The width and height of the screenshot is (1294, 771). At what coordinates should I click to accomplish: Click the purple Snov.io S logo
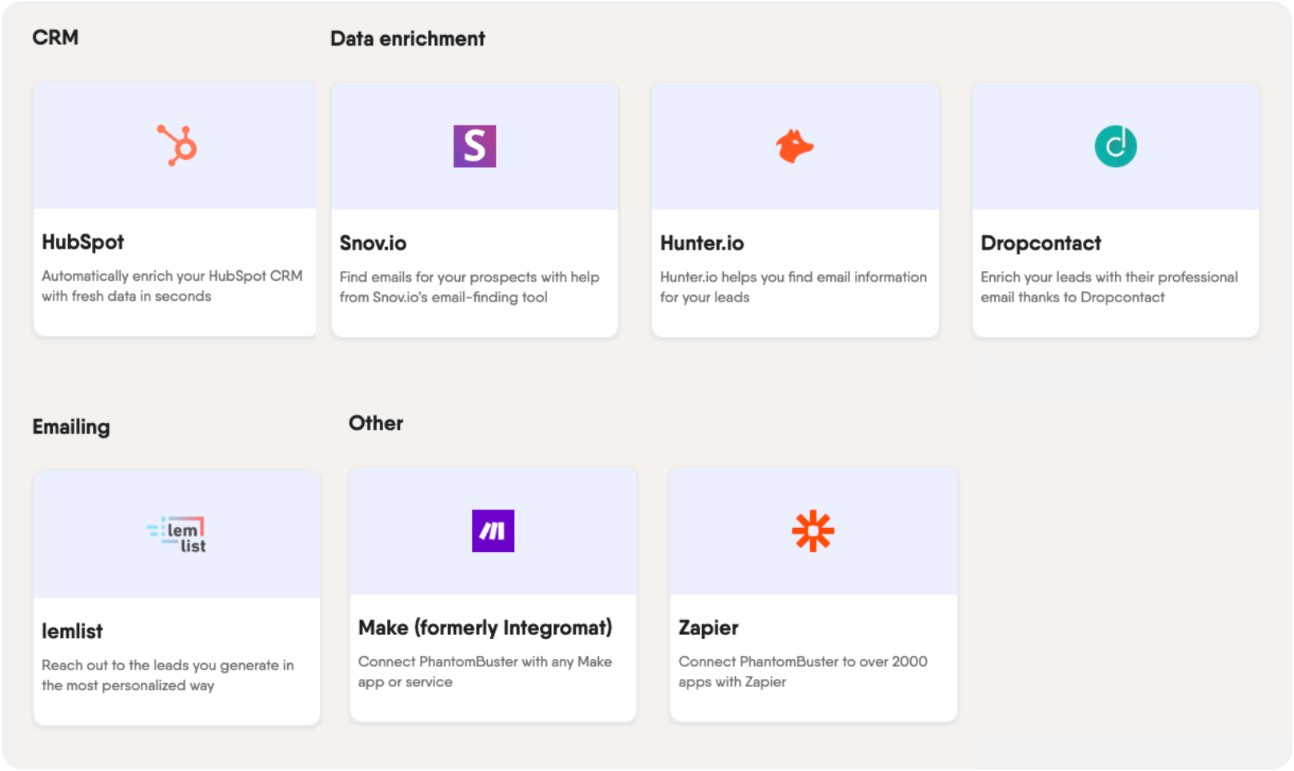coord(474,146)
